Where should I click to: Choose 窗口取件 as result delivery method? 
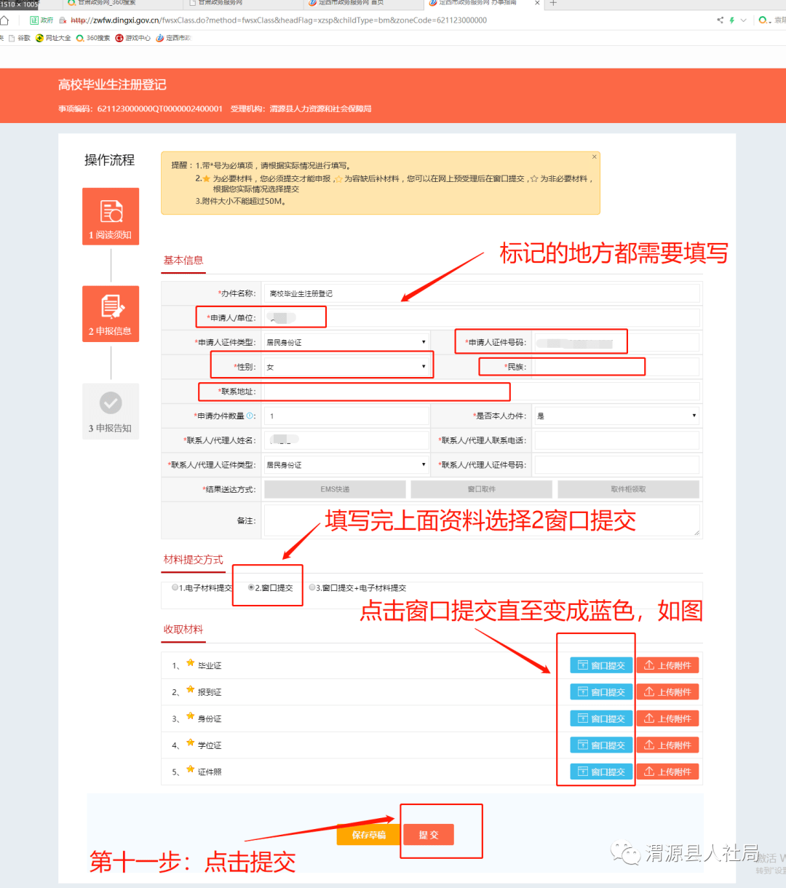click(482, 489)
